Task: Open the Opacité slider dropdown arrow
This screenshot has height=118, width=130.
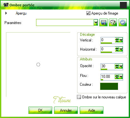Action: tap(121, 66)
